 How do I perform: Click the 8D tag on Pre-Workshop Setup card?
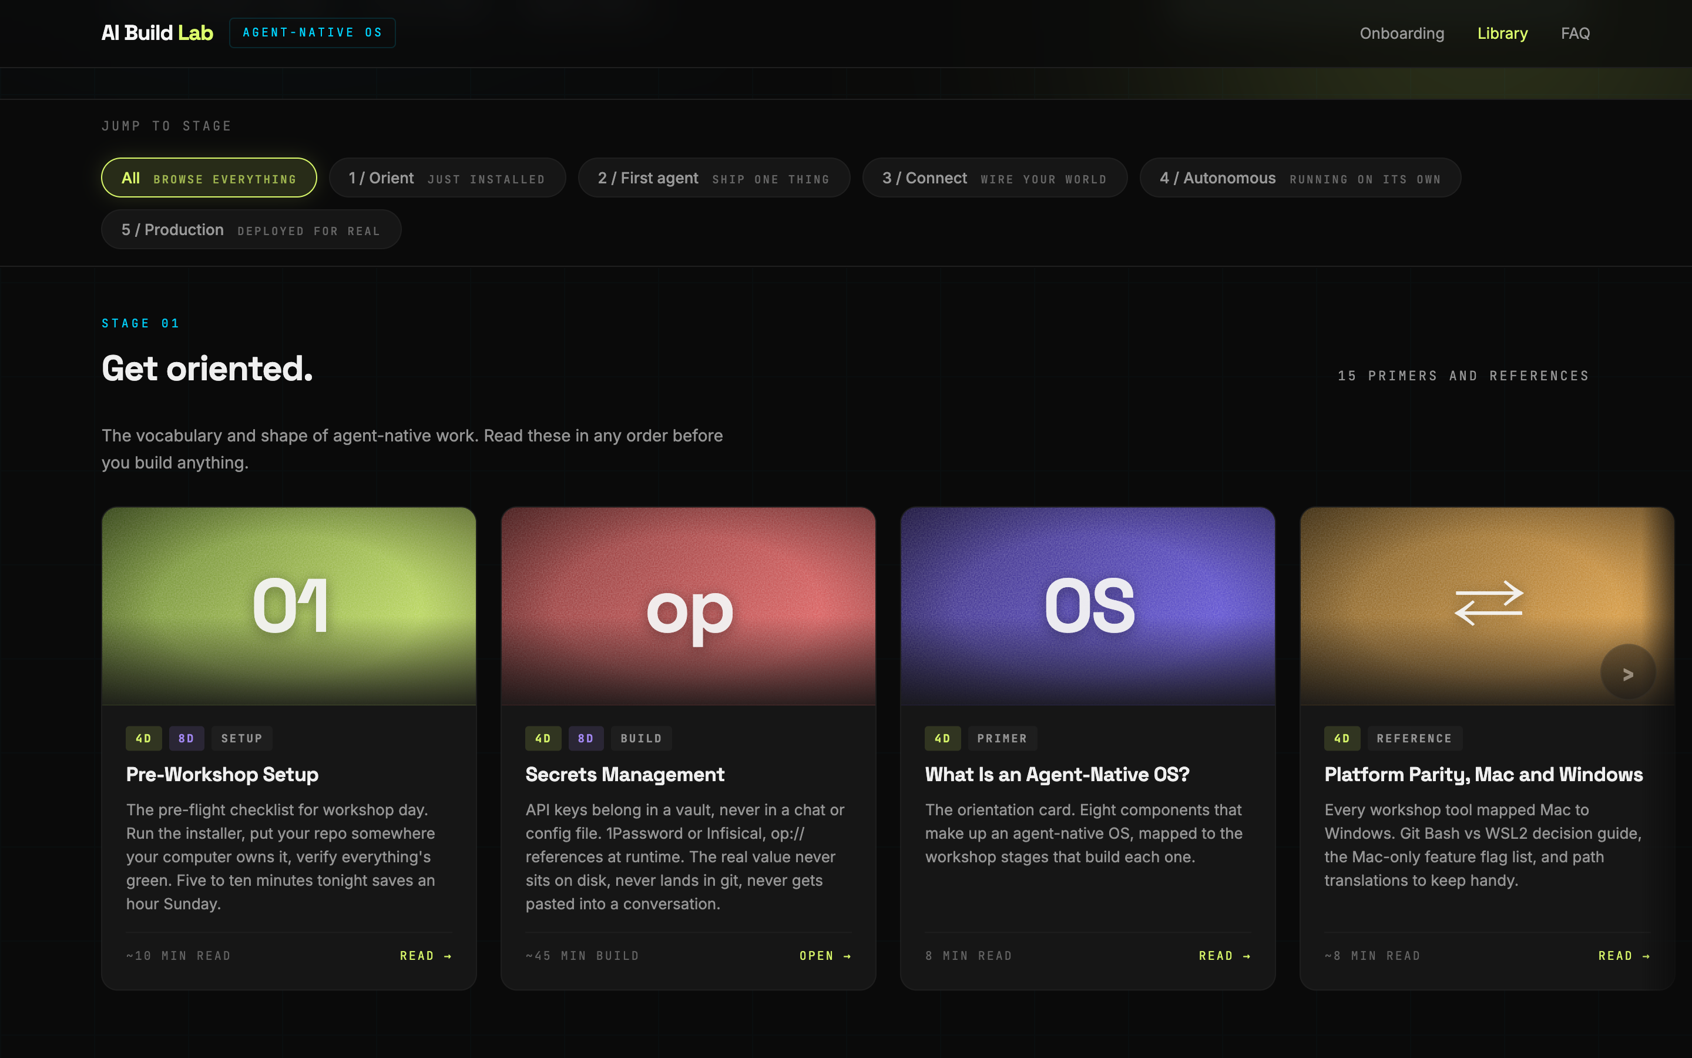click(x=186, y=738)
